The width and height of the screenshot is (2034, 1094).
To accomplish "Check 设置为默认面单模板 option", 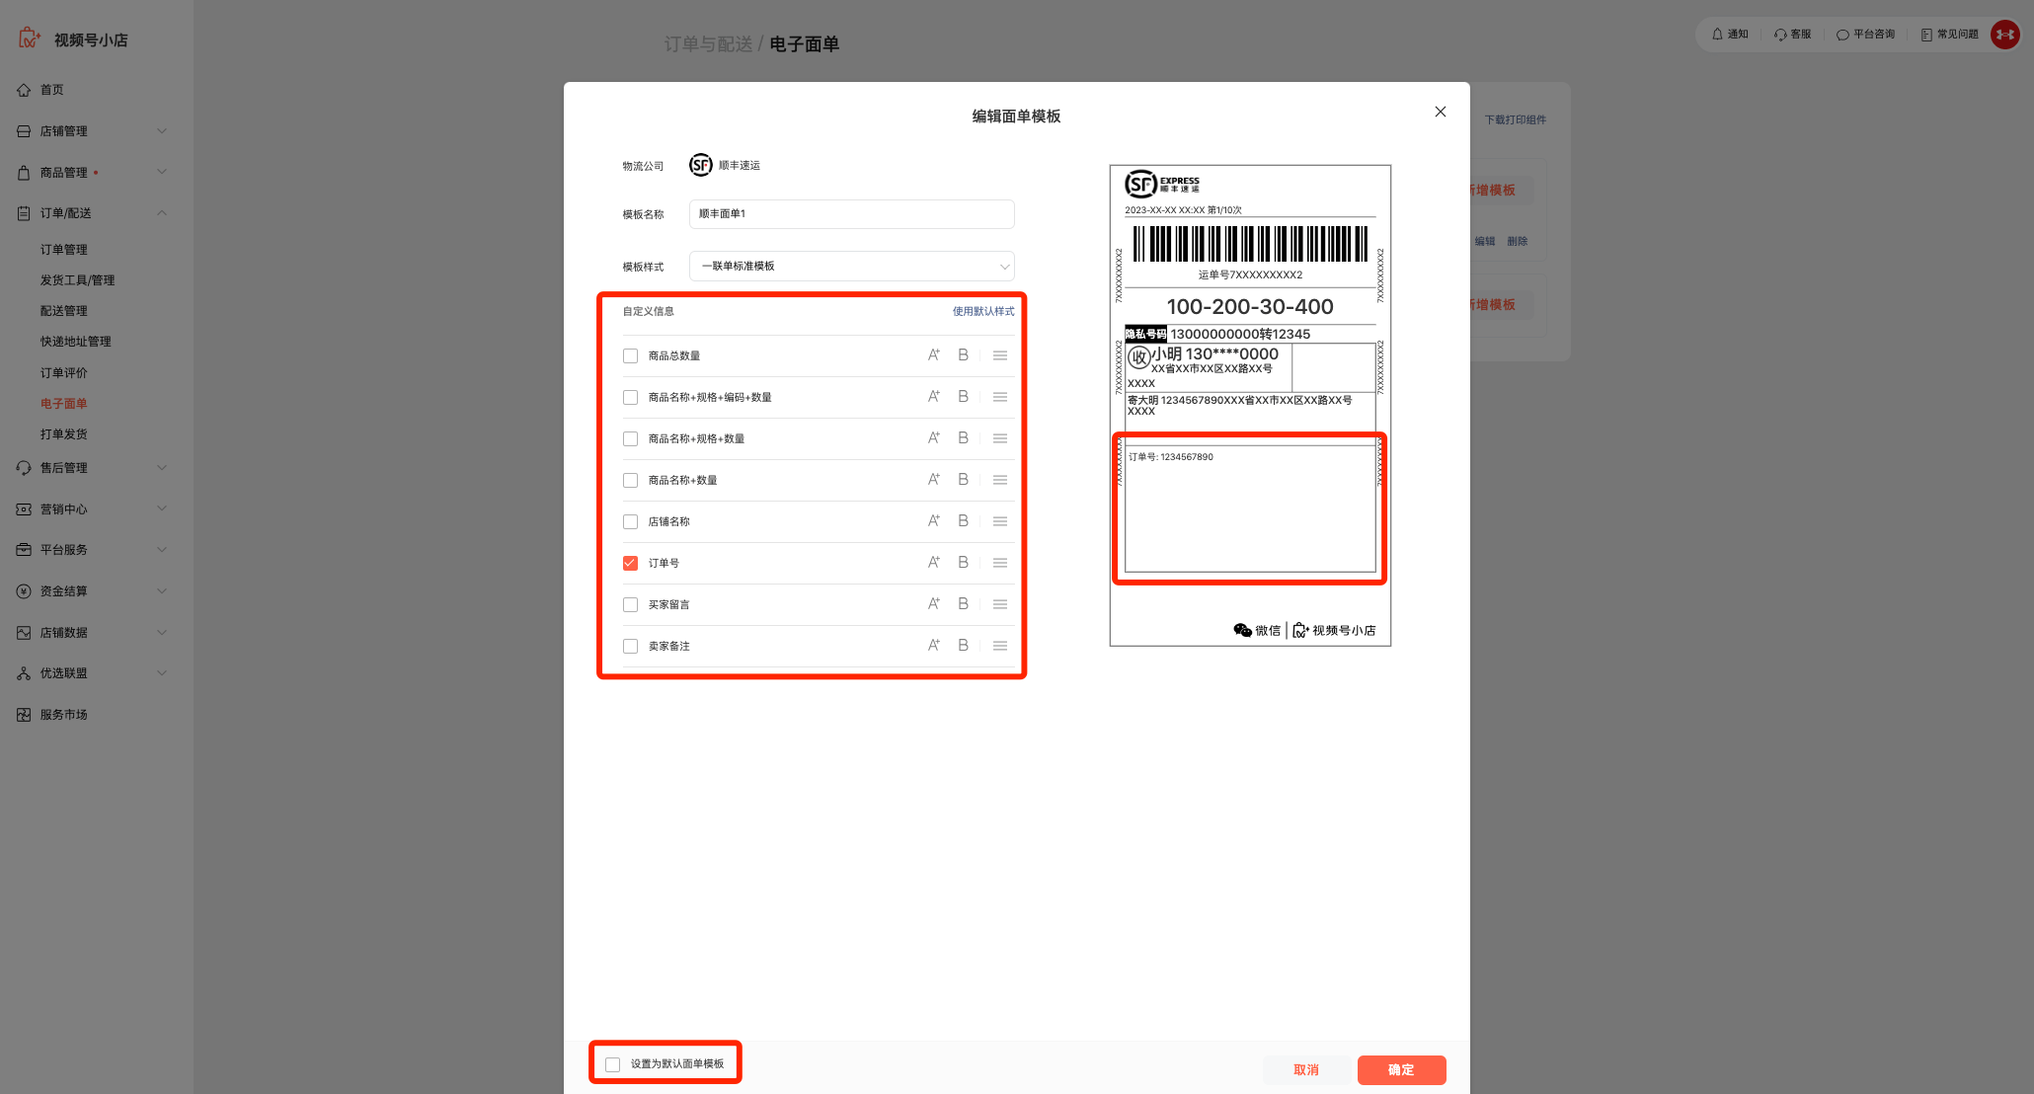I will 612,1064.
